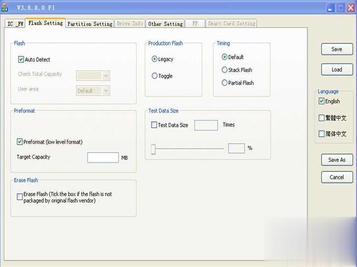Choose the Legacy production flash option
The image size is (357, 267).
click(154, 59)
